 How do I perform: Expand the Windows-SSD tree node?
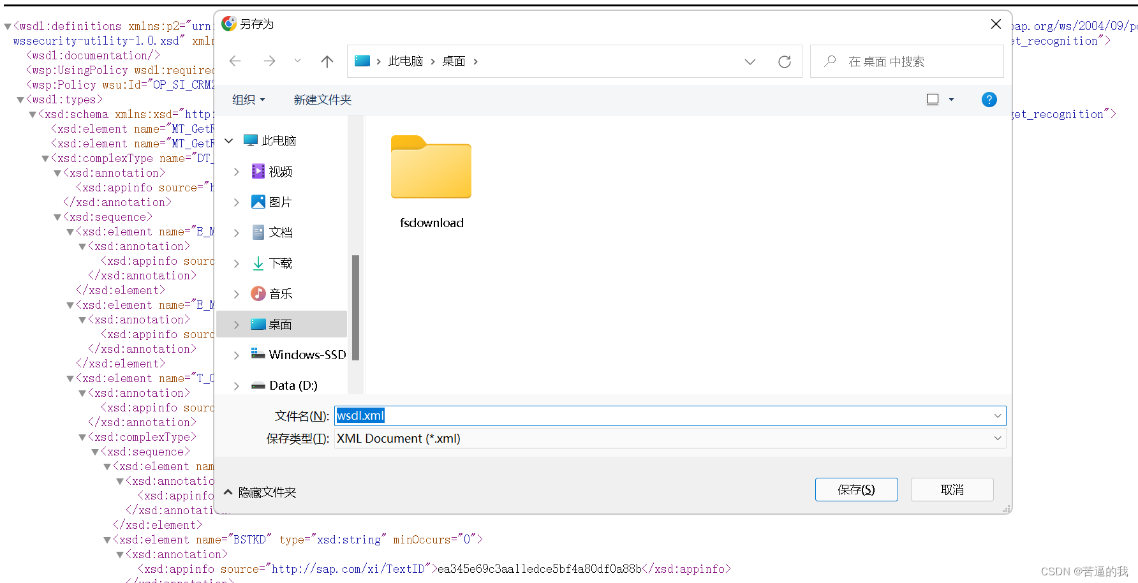coord(236,355)
